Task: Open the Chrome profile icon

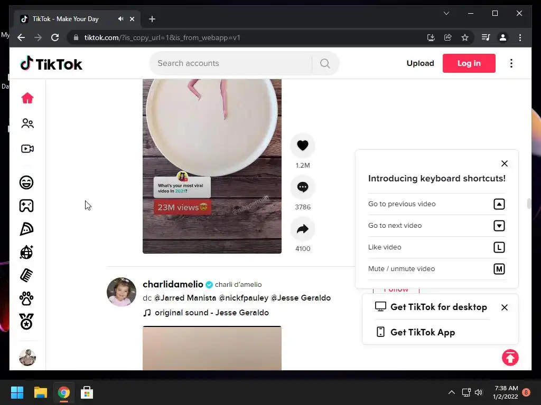Action: [503, 37]
